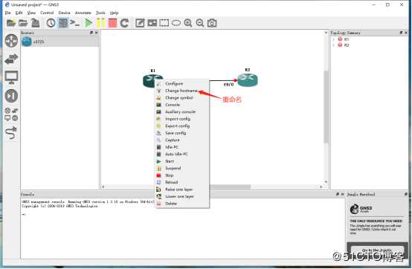Choose Suspend from context menu
This screenshot has height=269, width=412.
point(182,168)
